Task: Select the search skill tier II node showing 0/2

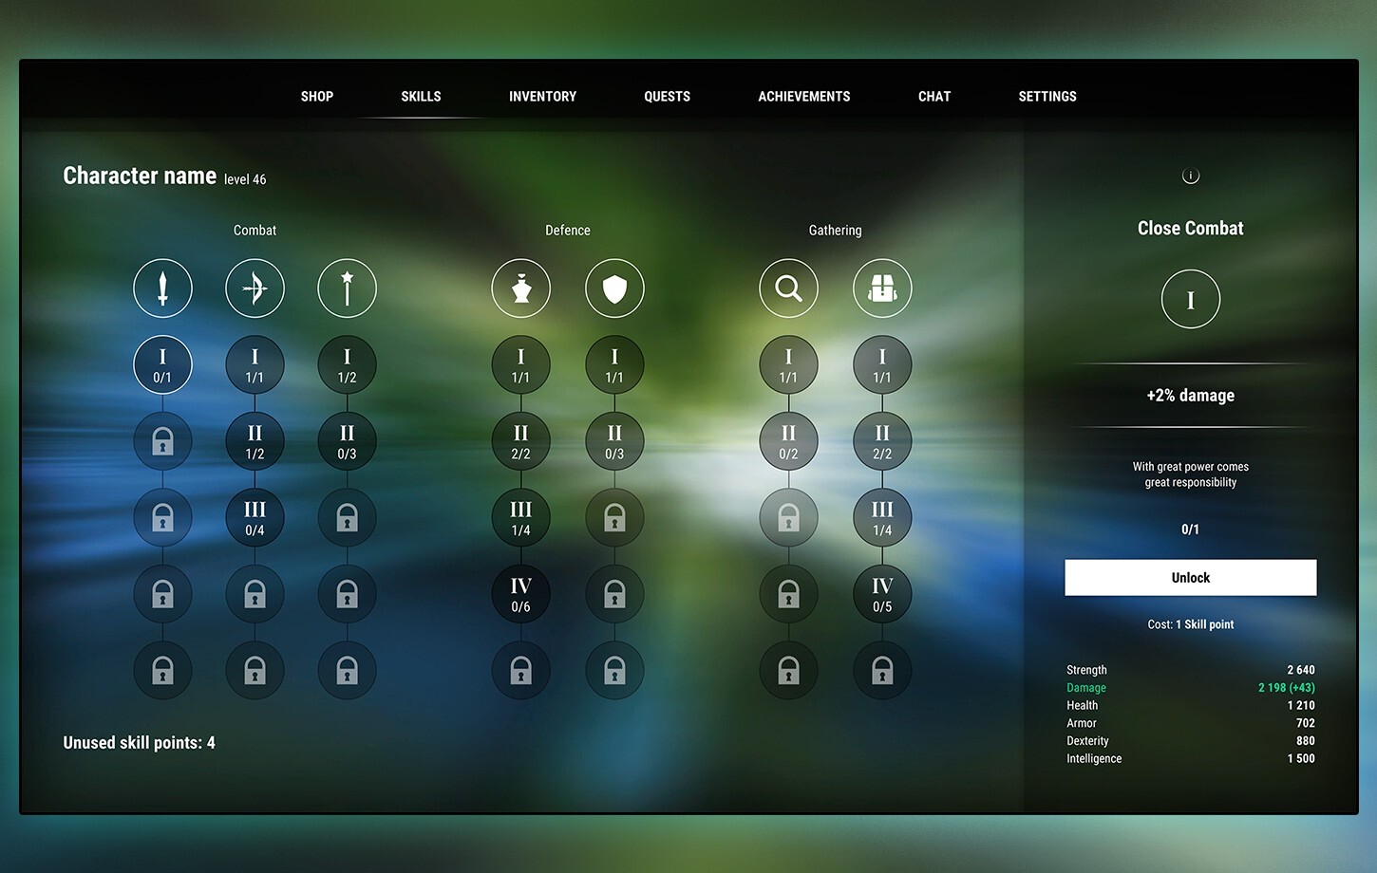Action: [x=788, y=440]
